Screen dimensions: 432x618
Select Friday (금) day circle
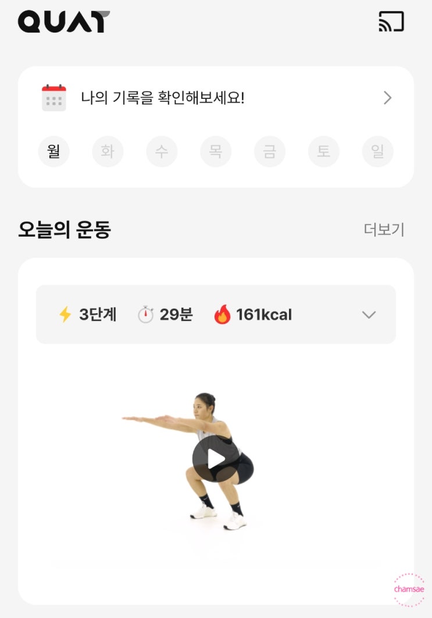[270, 152]
